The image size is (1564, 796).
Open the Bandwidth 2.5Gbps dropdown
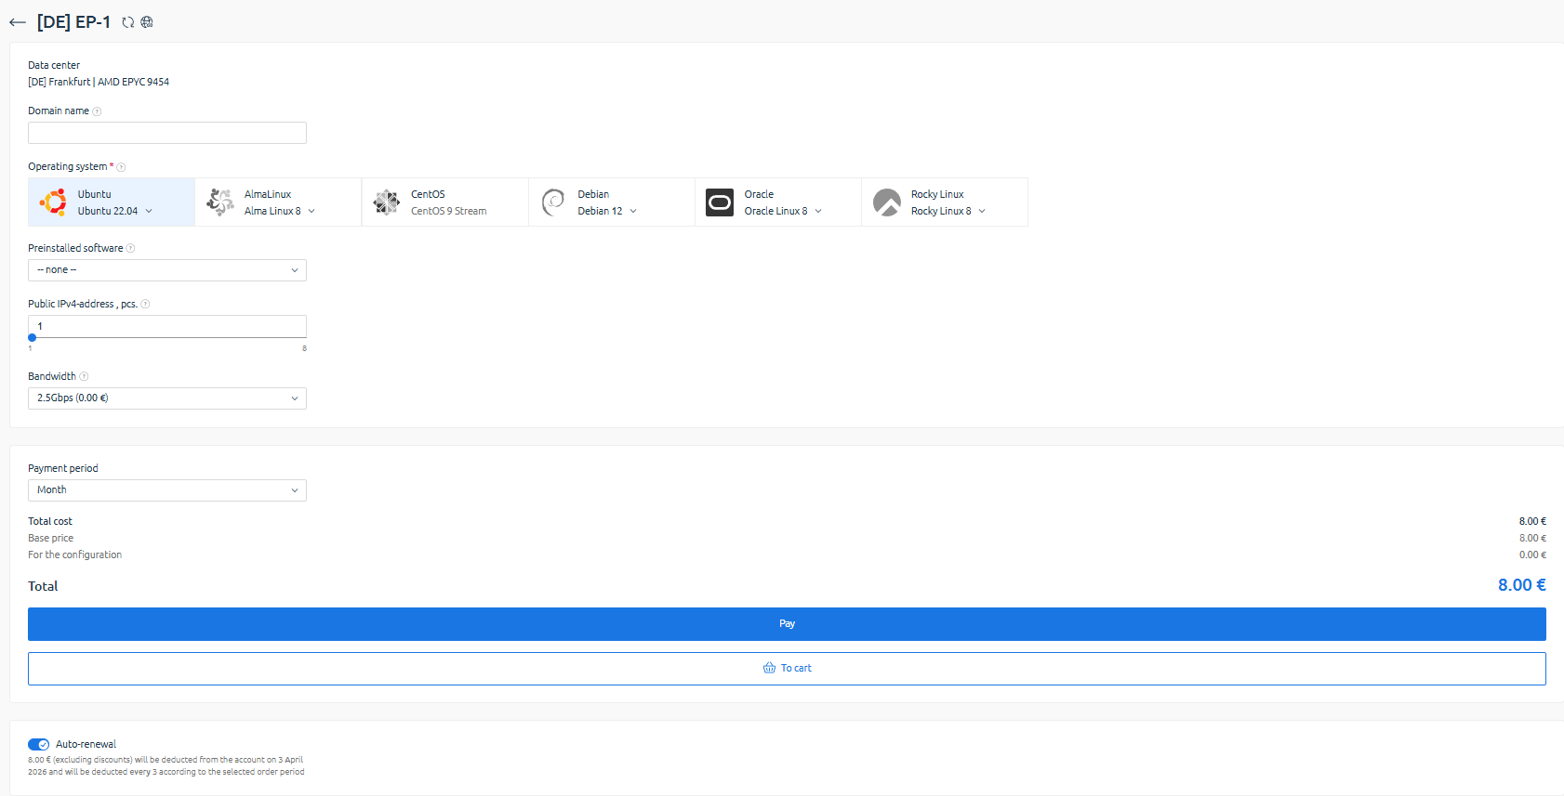(167, 398)
